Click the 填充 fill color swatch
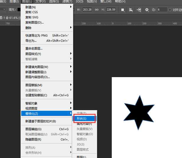 click(19, 10)
